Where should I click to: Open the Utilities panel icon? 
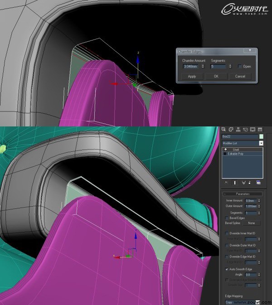tap(260, 129)
